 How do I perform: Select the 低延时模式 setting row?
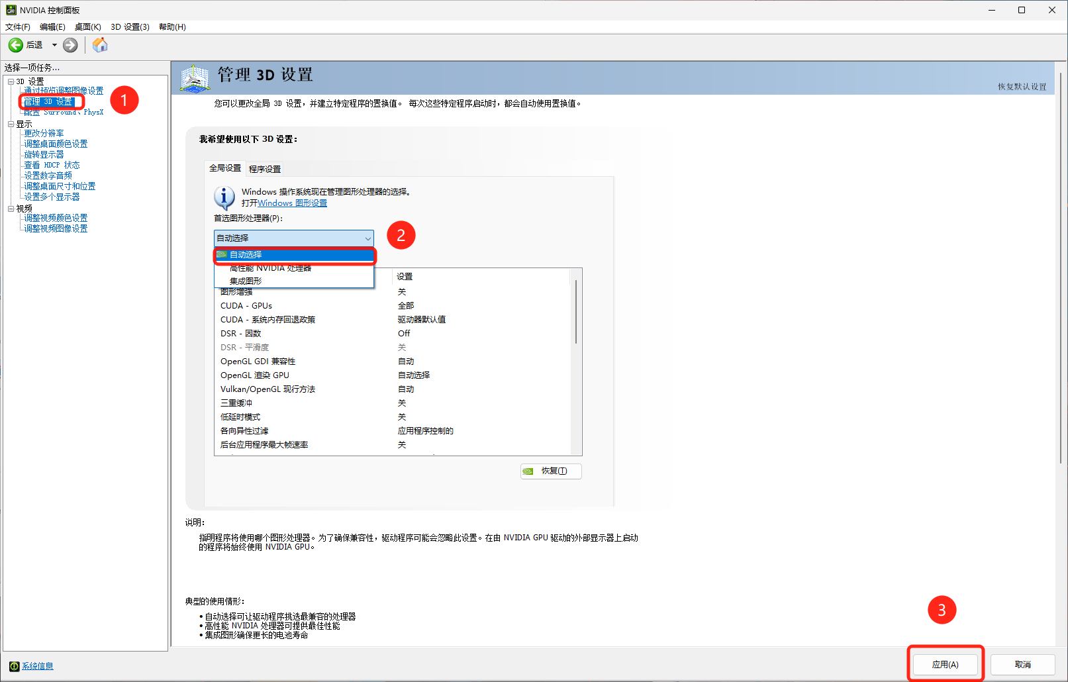tap(392, 417)
